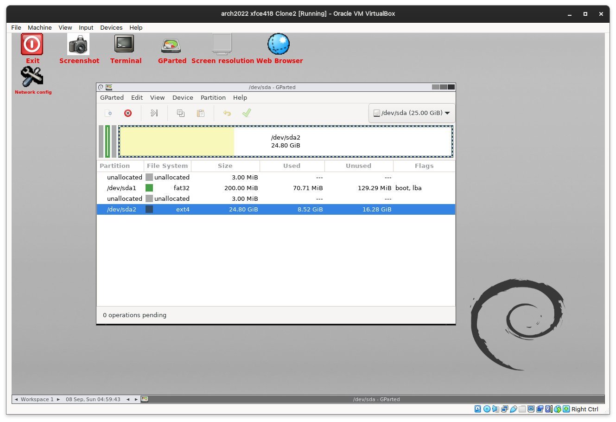The height and width of the screenshot is (422, 616).
Task: Click the dark blue ext4 color square
Action: 149,209
